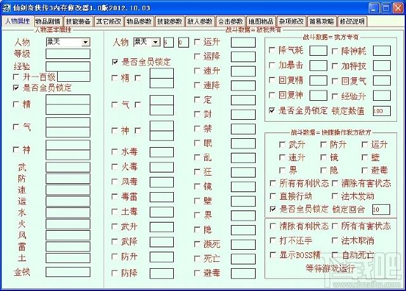
Task: Check the 毒雷 checkbox
Action: pos(114,197)
